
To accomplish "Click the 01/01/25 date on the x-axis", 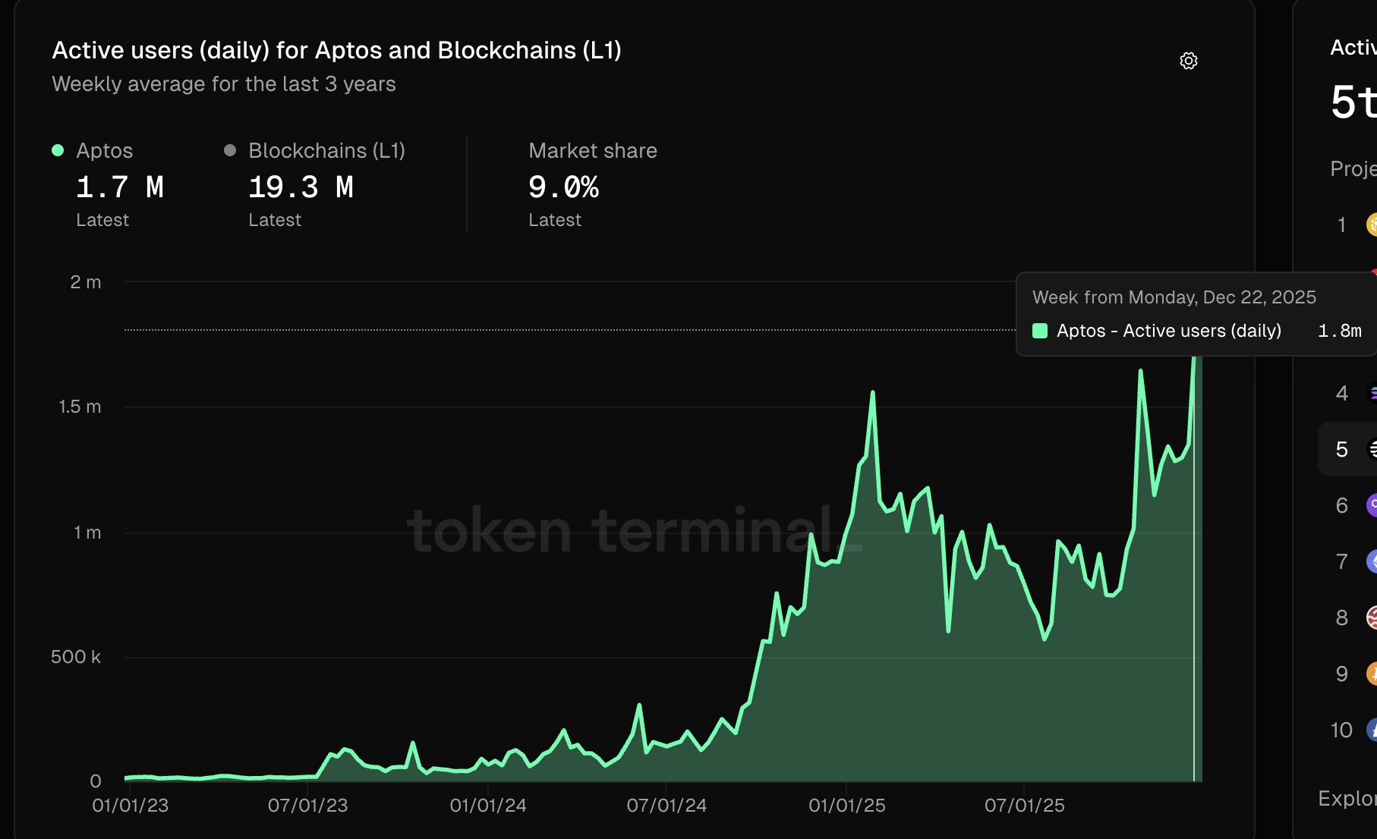I will pos(846,806).
